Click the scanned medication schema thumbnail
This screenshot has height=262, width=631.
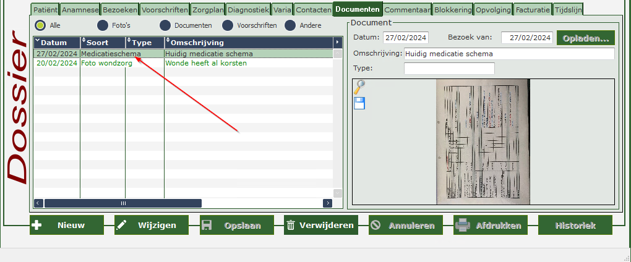click(483, 142)
